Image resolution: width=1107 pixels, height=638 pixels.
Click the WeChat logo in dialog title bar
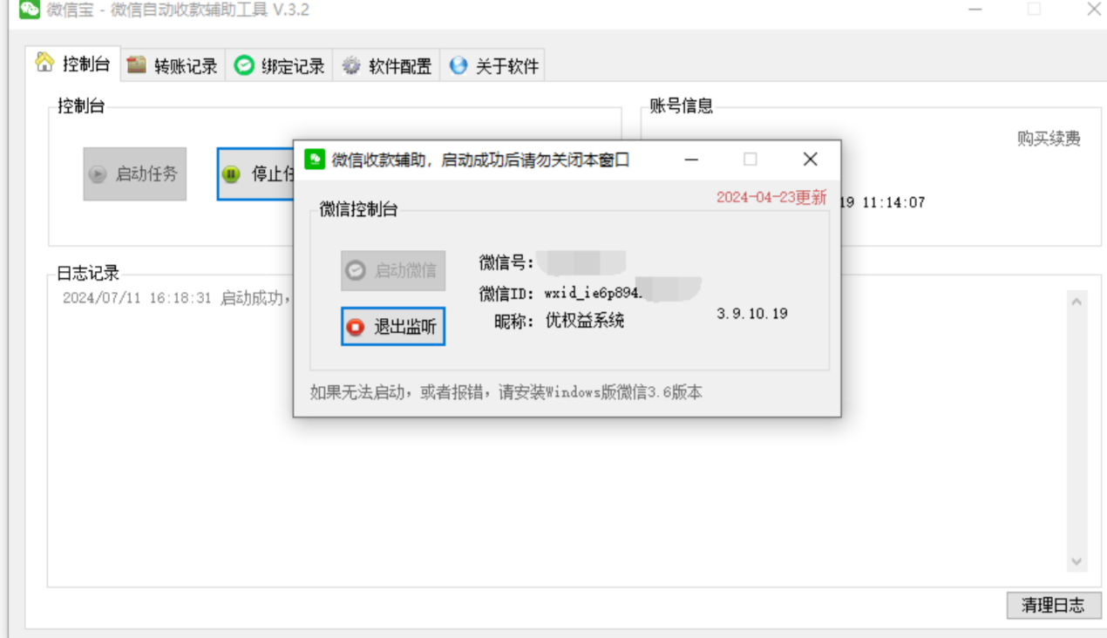click(314, 159)
